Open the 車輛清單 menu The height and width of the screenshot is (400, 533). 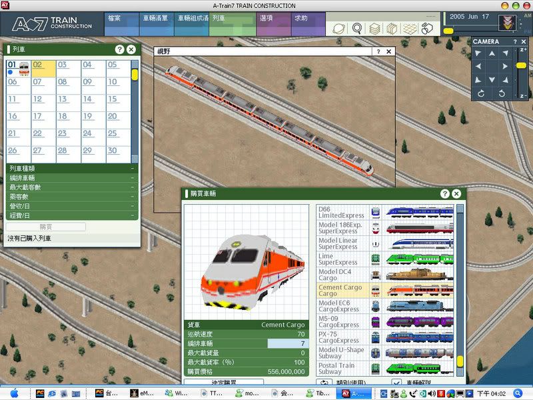point(157,24)
